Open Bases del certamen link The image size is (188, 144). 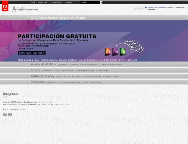click(x=64, y=70)
